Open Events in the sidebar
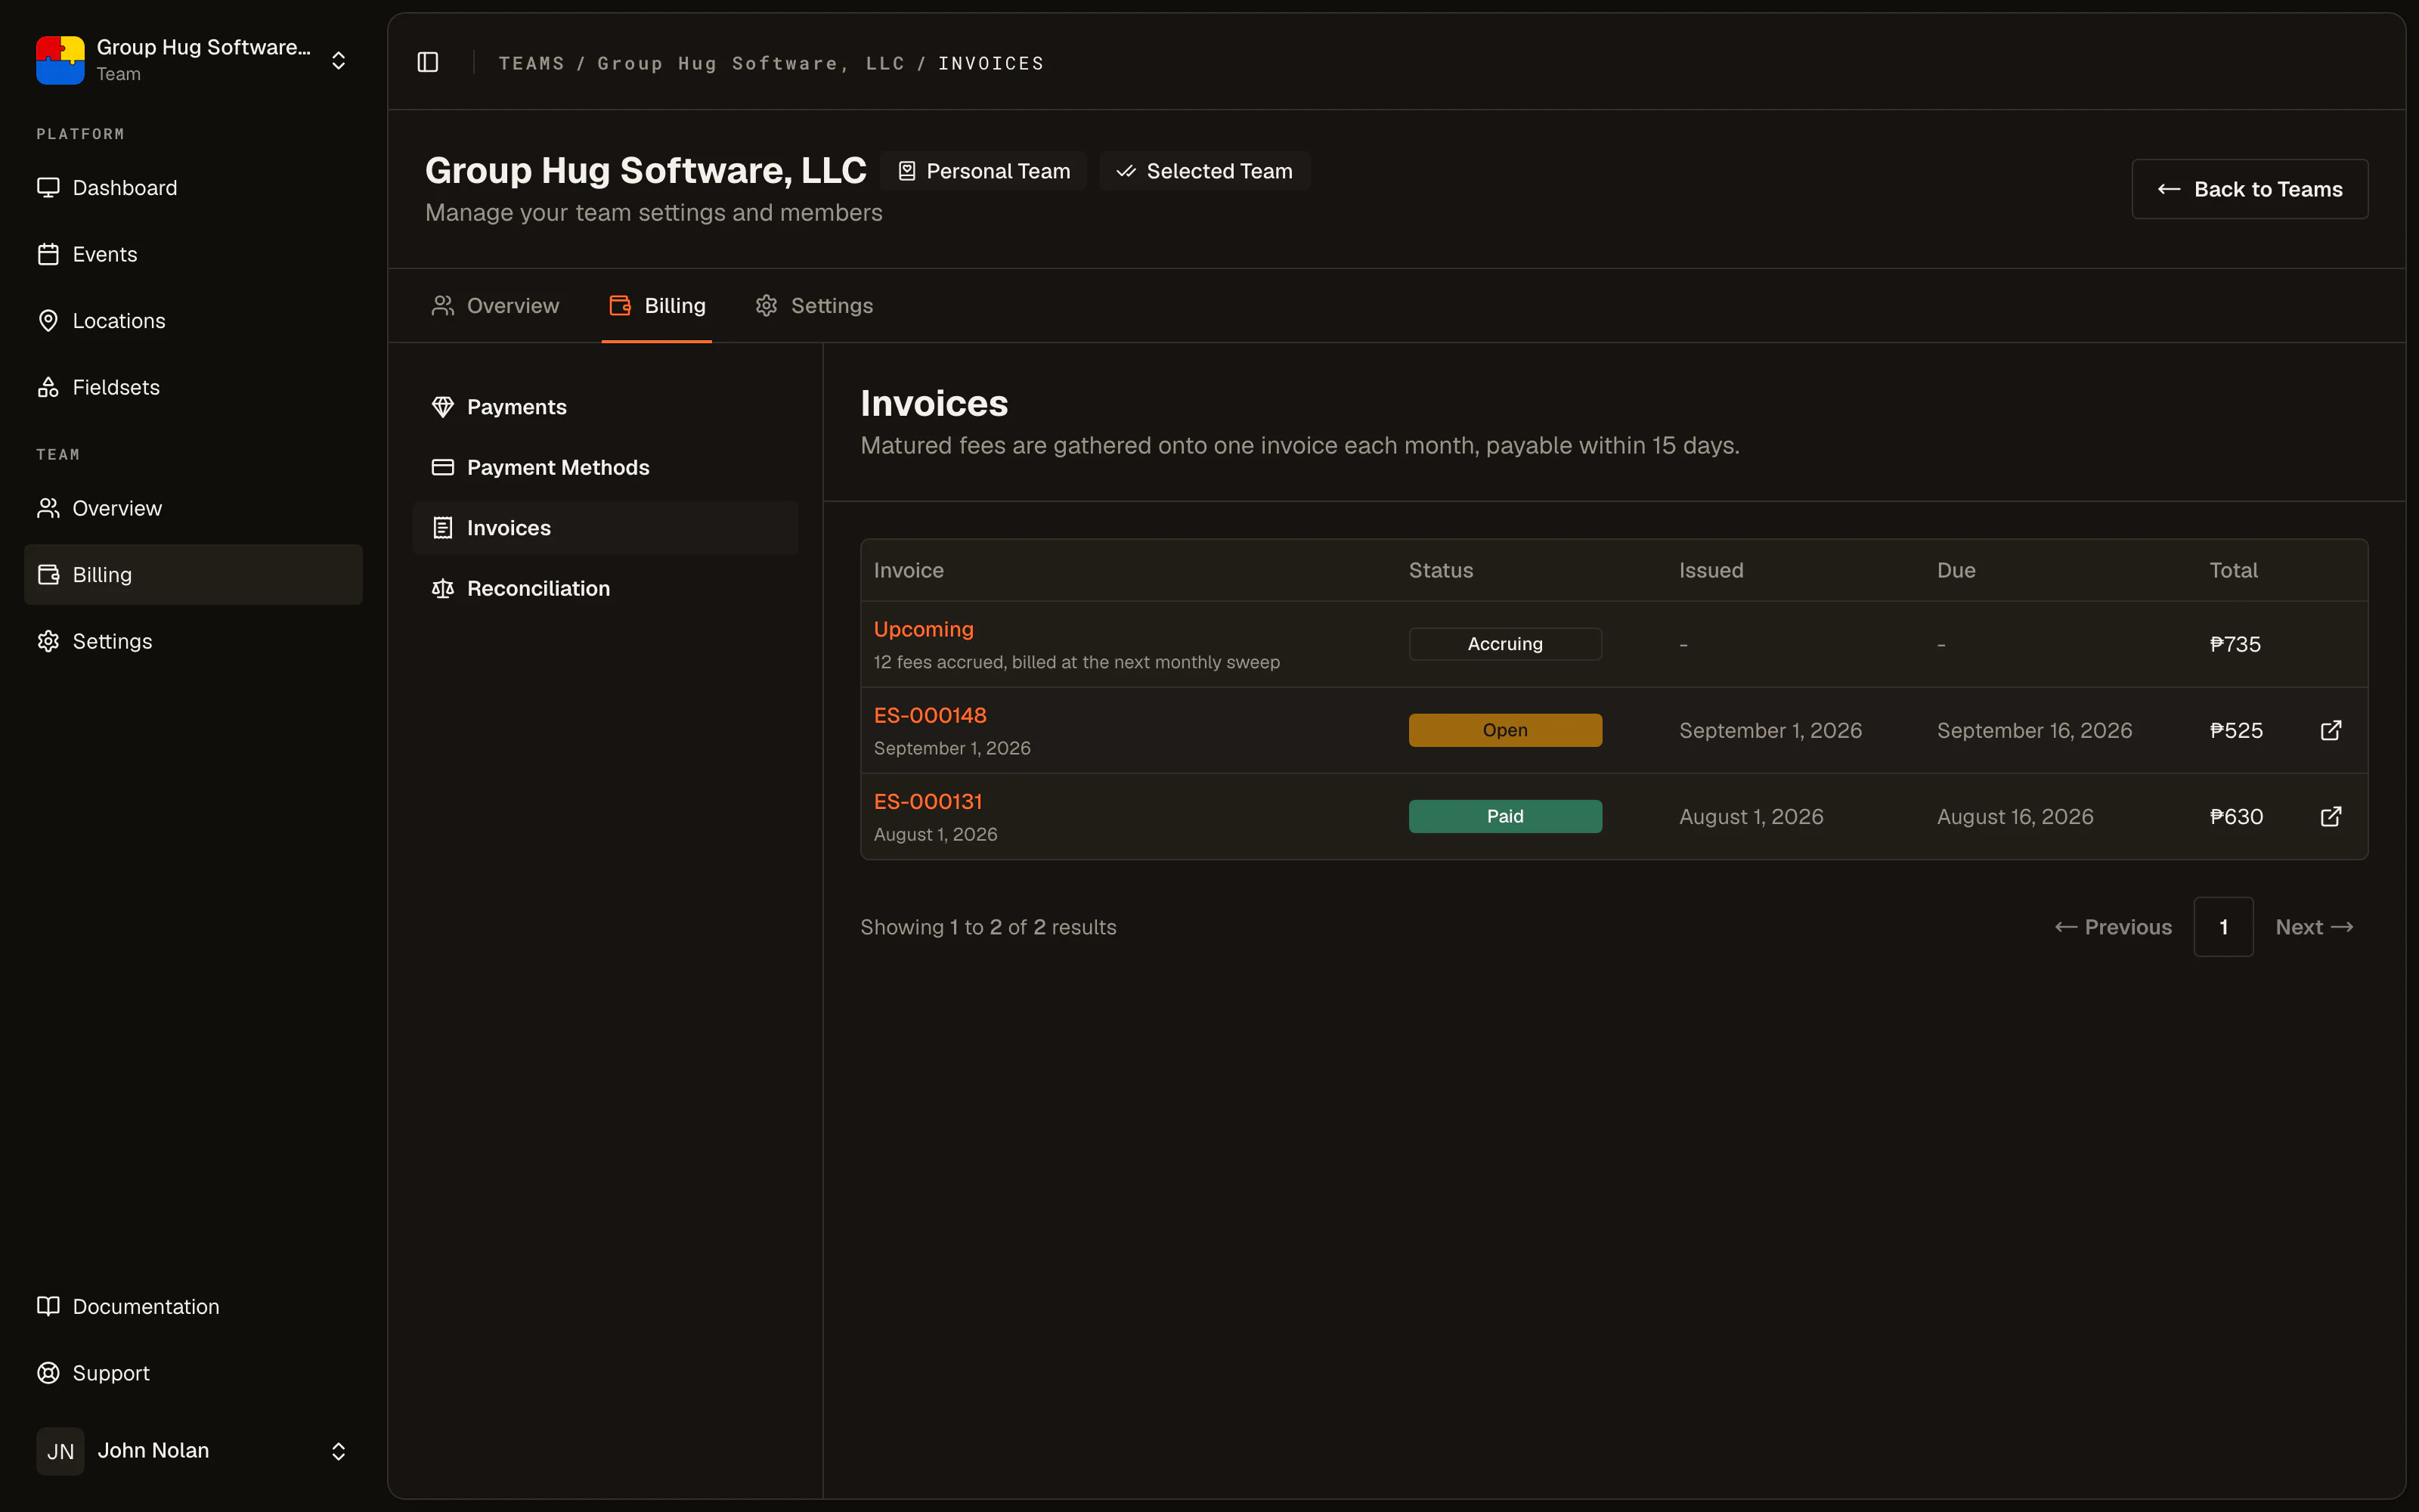The height and width of the screenshot is (1512, 2419). click(x=193, y=254)
